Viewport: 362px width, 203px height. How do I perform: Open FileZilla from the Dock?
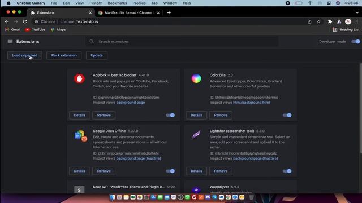(x=194, y=197)
